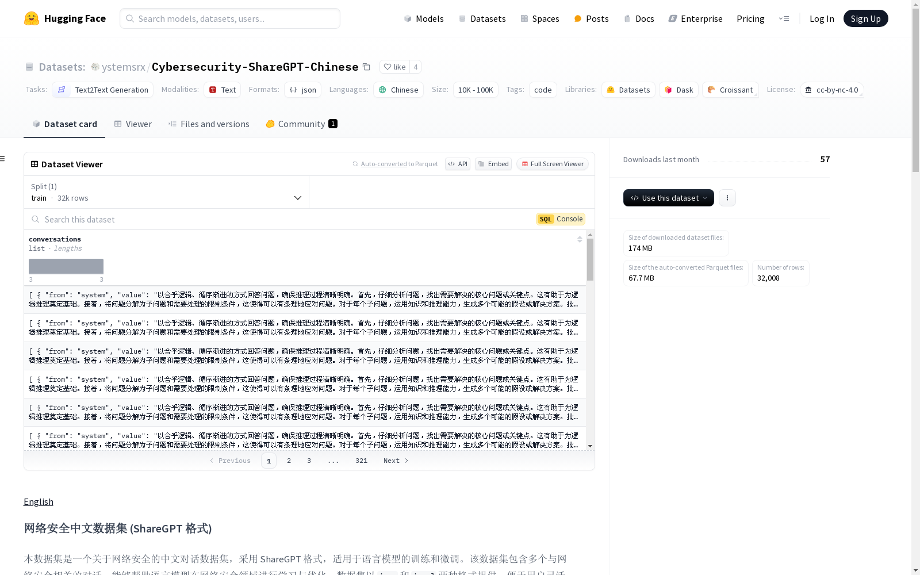Click the Sign Up button
Viewport: 920px width, 575px height.
coord(865,18)
